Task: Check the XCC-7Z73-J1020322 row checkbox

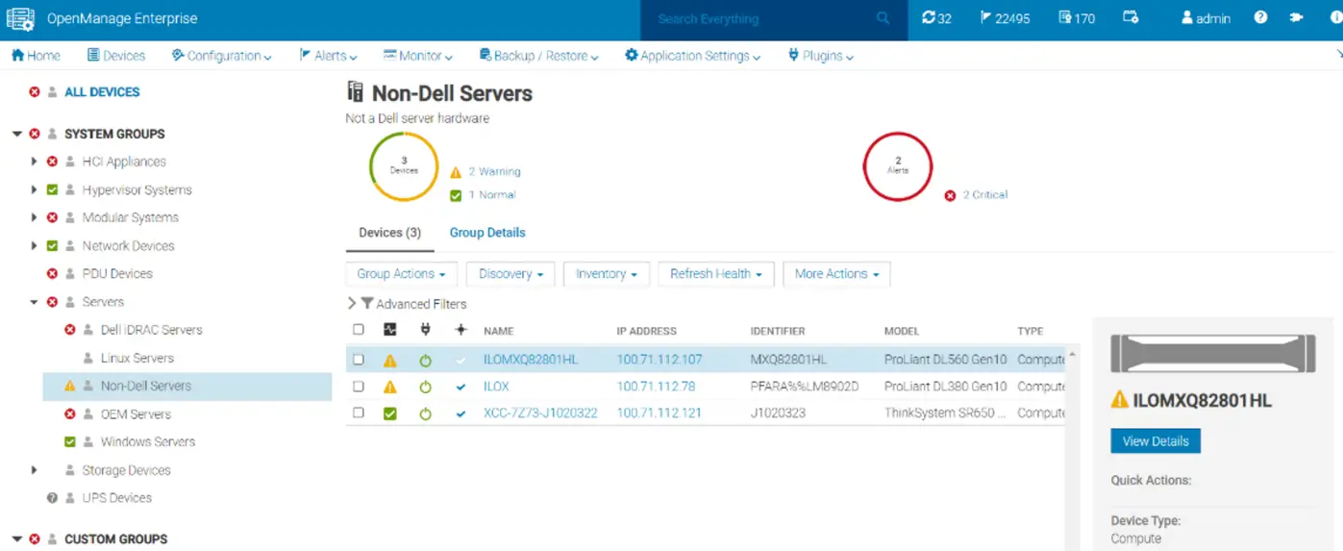Action: pos(359,413)
